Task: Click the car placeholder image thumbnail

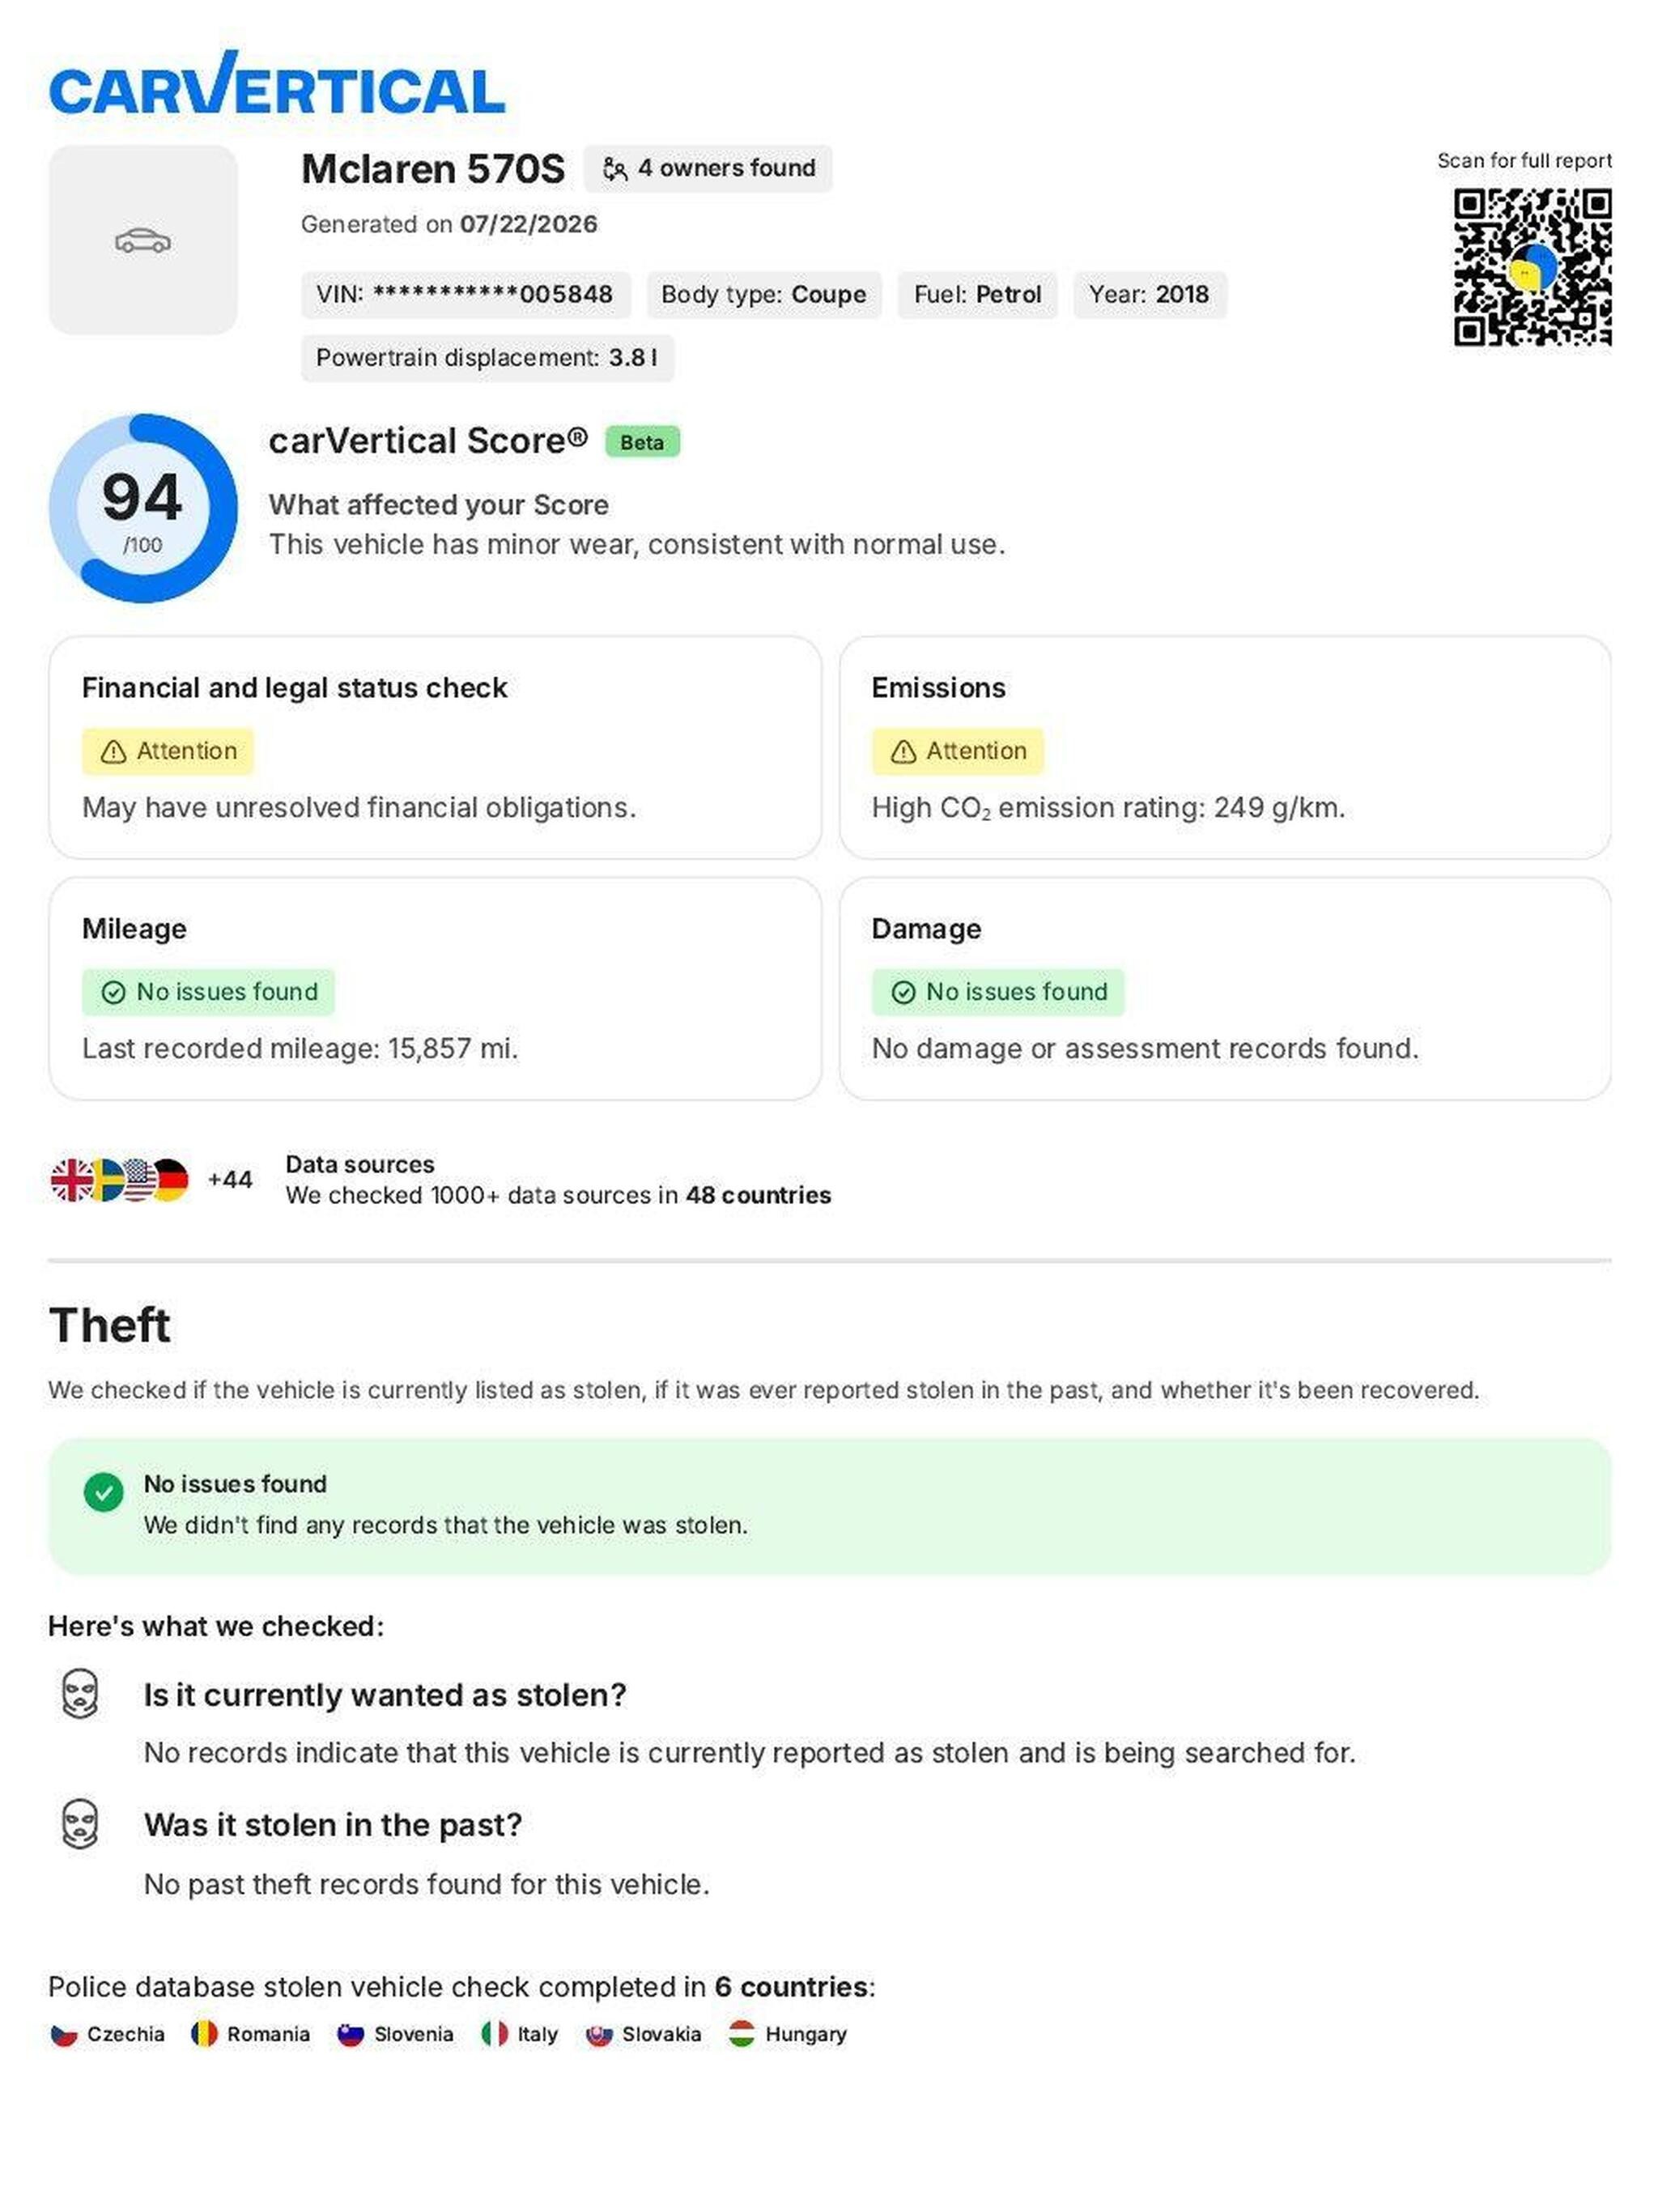Action: 143,240
